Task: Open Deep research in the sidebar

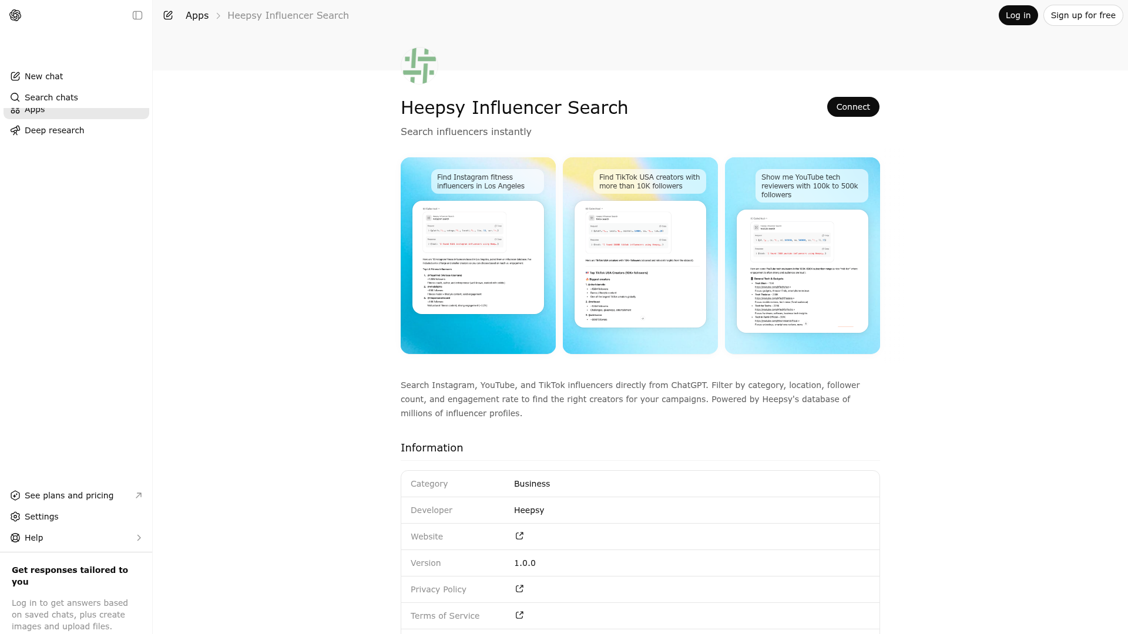Action: (76, 130)
